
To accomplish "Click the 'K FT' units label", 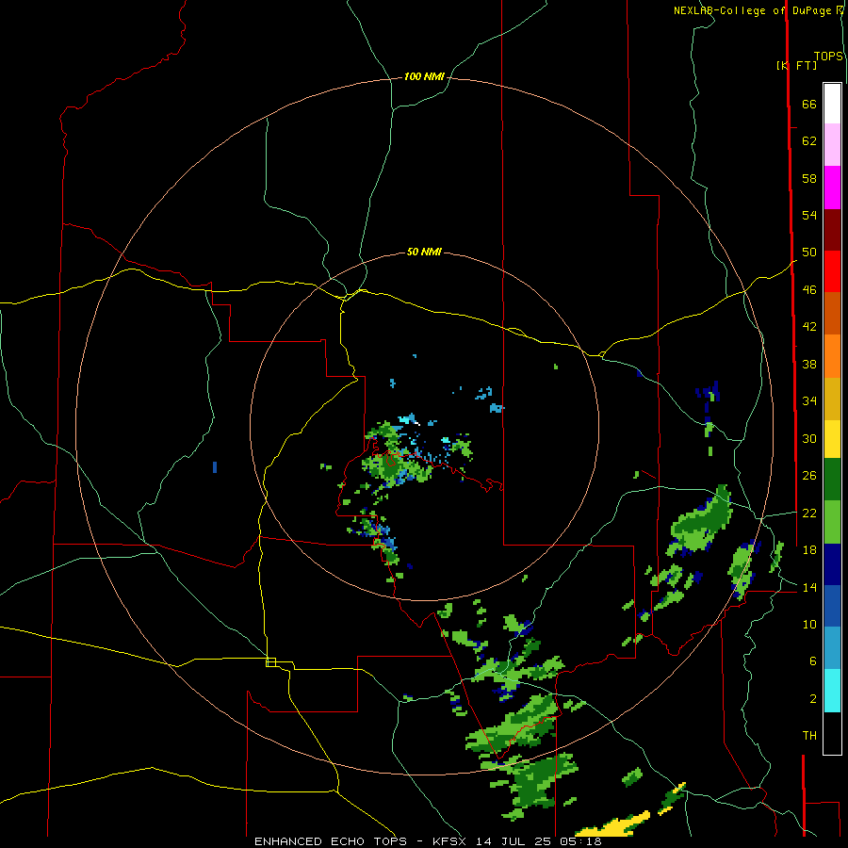I will point(796,65).
